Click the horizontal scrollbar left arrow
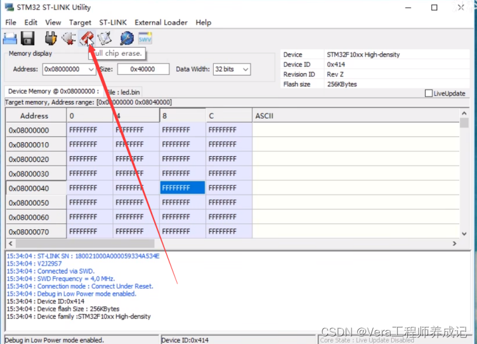 pos(11,243)
